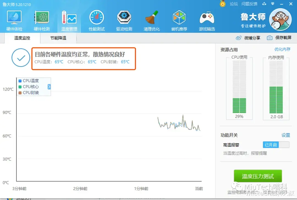Open 驱动检测 driver detection icon
This screenshot has width=297, height=200.
pyautogui.click(x=124, y=20)
